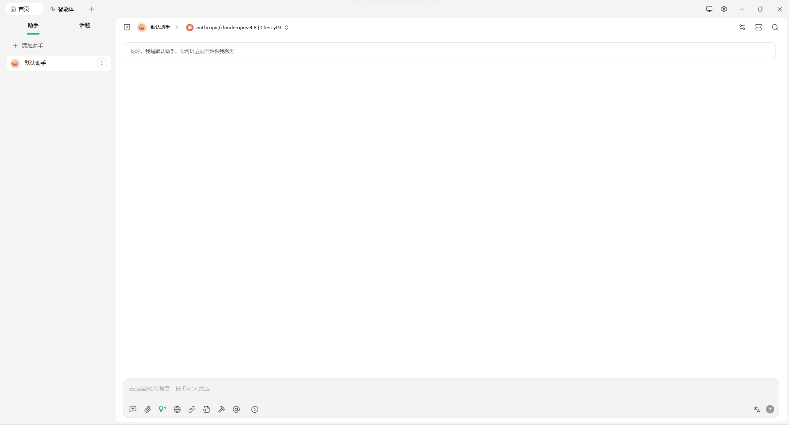This screenshot has height=425, width=789.
Task: Open settings with the gear icon
Action: tap(724, 9)
